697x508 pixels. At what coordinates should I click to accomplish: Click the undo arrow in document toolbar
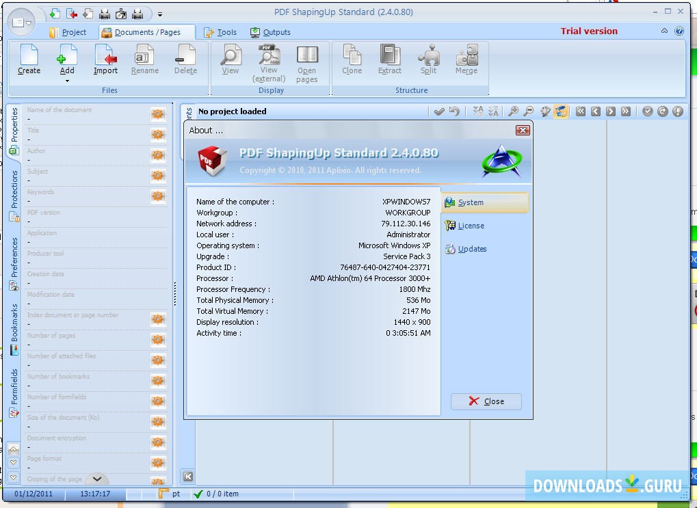coord(454,111)
